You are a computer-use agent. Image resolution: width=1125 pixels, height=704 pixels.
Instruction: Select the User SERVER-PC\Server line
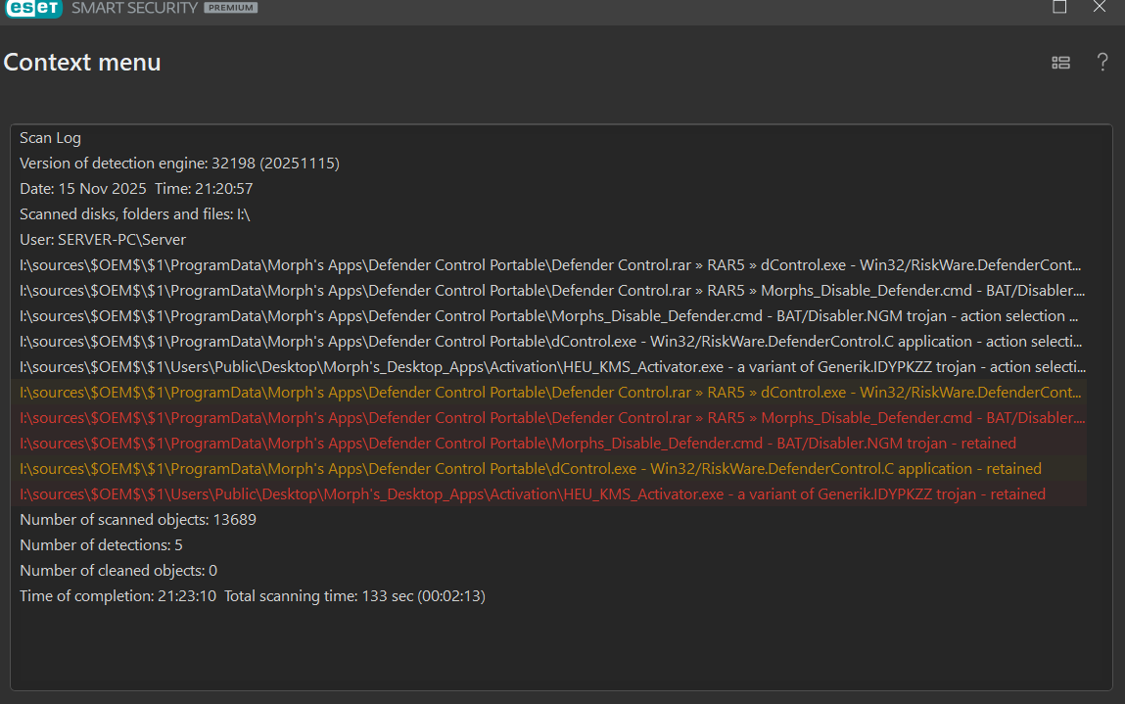(103, 240)
